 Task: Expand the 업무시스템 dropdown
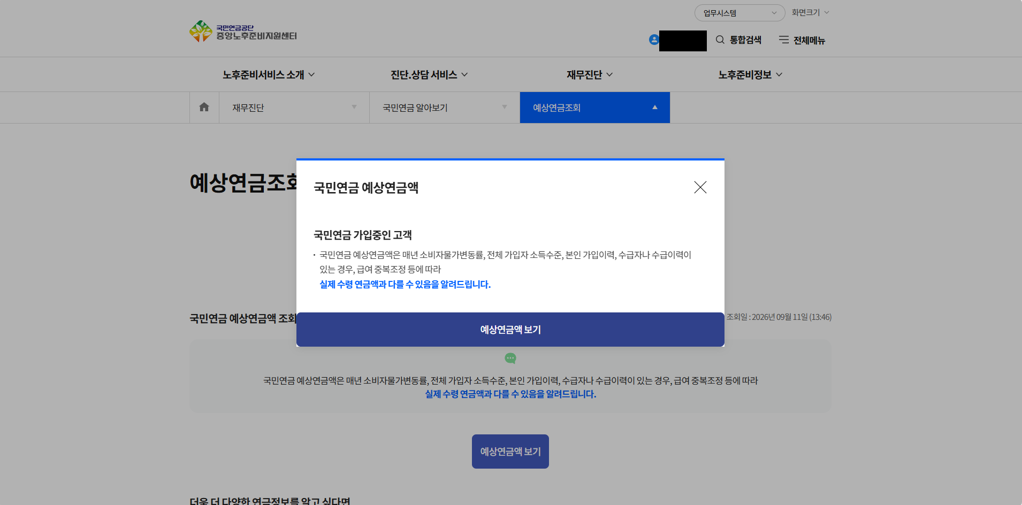(x=739, y=13)
